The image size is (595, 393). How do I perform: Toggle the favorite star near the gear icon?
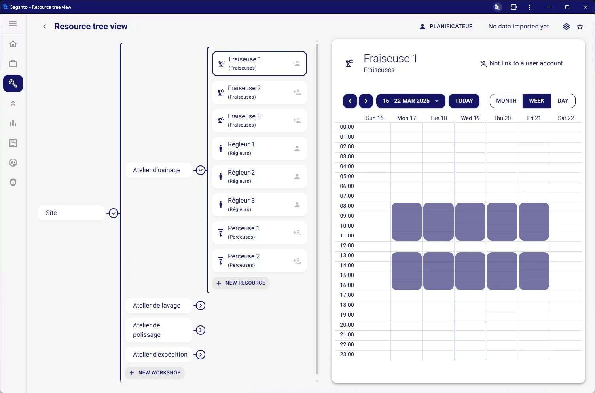(580, 27)
